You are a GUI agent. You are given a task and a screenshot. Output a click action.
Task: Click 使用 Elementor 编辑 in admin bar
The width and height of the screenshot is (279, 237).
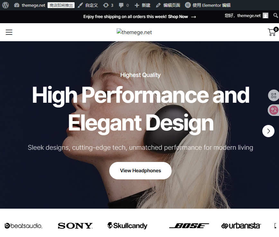(208, 5)
